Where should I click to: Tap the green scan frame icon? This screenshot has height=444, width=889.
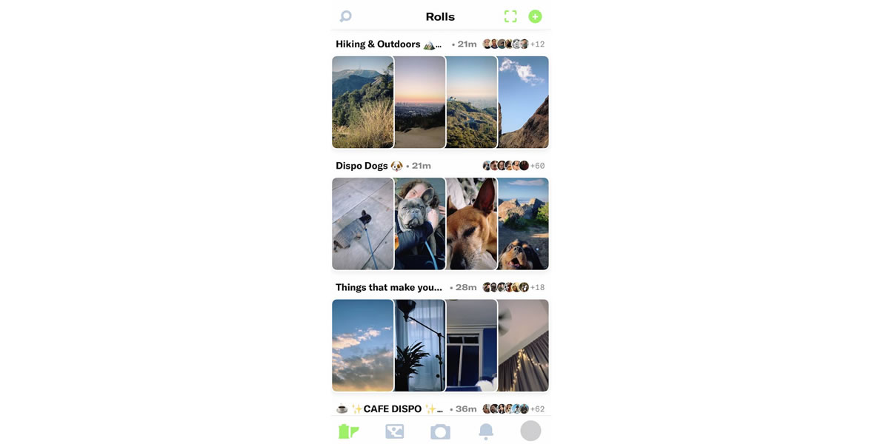pos(510,16)
